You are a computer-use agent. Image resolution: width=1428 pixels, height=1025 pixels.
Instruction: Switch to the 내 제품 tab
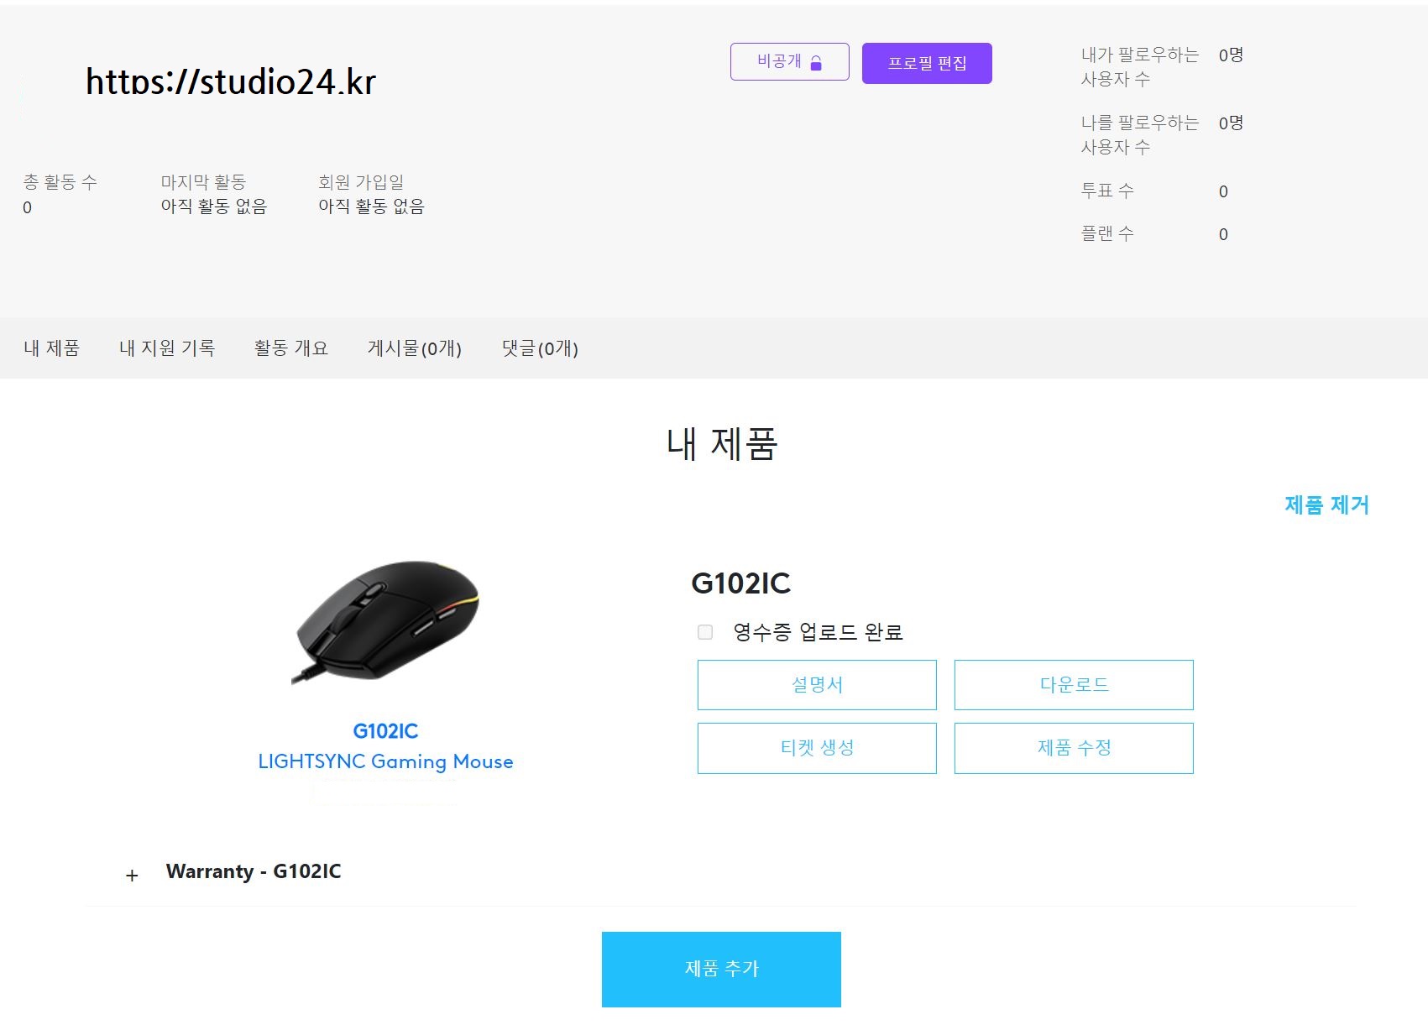[52, 348]
